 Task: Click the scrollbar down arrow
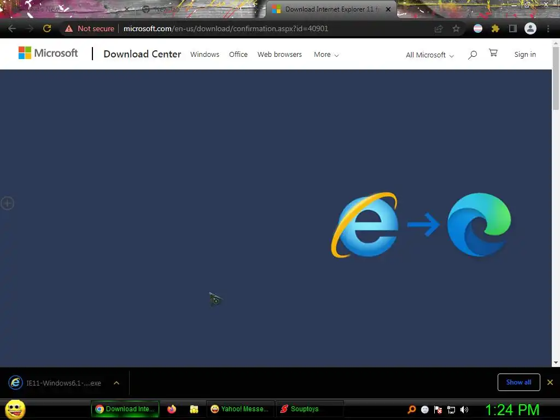tap(556, 363)
